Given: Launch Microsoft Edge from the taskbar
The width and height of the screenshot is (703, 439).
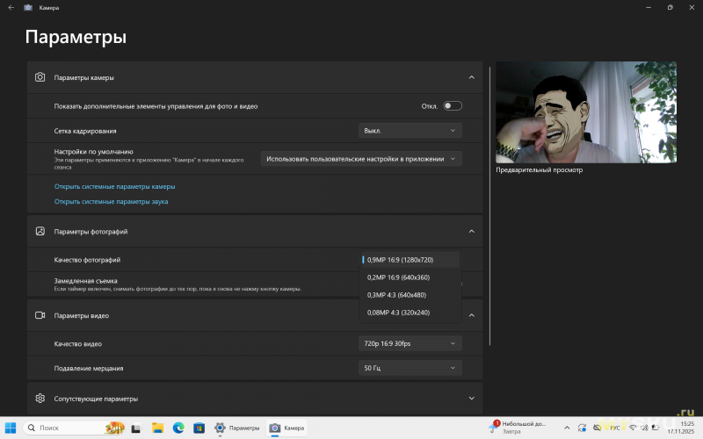Looking at the screenshot, I should tap(178, 428).
